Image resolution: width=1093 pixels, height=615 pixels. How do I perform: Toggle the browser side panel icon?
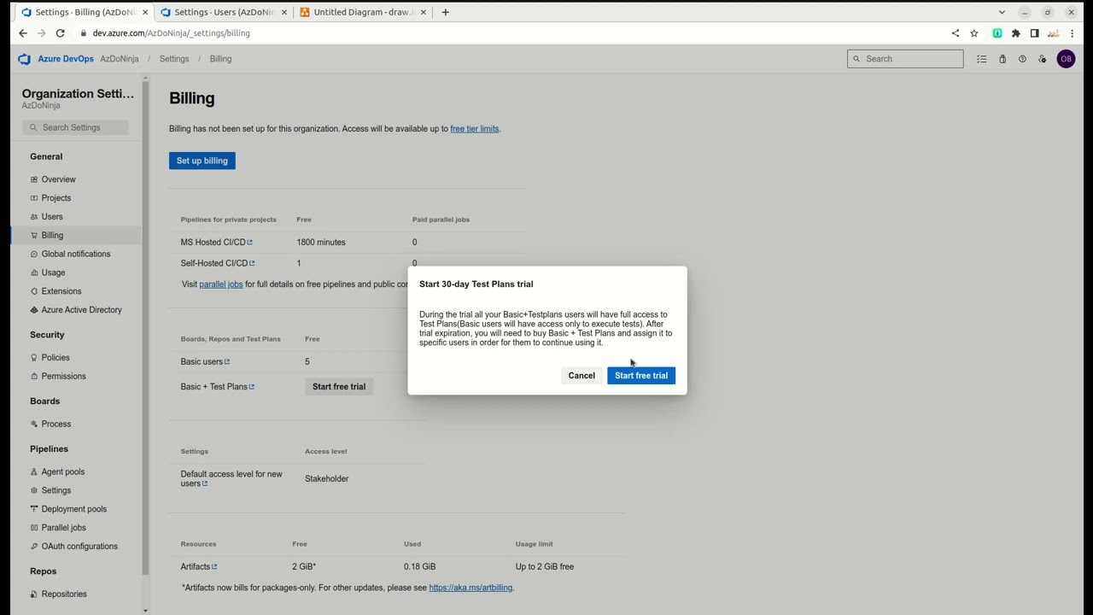coord(1034,33)
